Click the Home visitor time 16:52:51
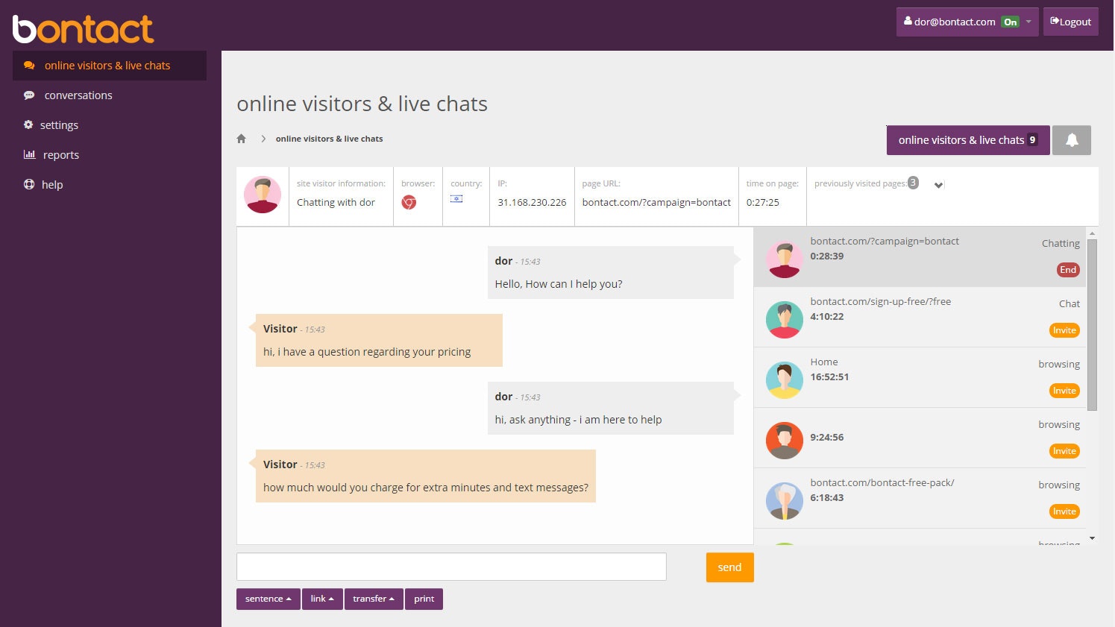Viewport: 1115px width, 627px height. (x=829, y=376)
